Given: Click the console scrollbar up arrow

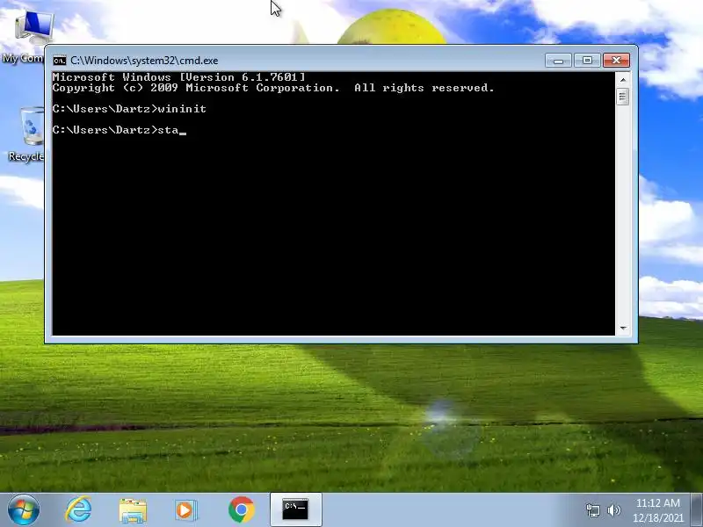Looking at the screenshot, I should 623,80.
